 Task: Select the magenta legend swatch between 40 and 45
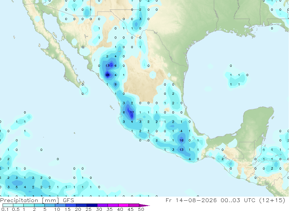tap(123, 205)
